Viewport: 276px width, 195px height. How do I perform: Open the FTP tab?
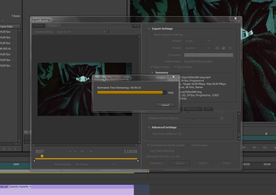click(208, 109)
